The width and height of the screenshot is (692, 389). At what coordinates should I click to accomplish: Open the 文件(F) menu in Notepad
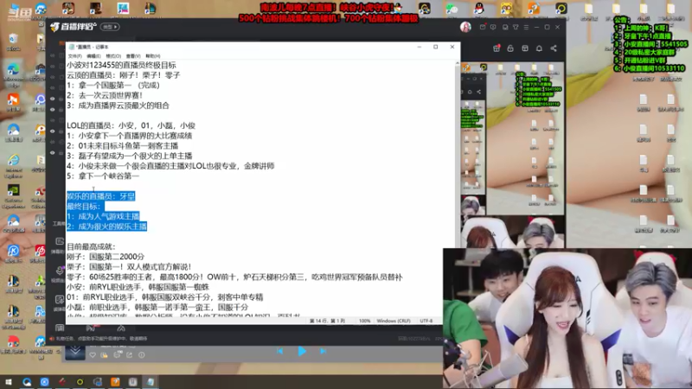tap(74, 56)
